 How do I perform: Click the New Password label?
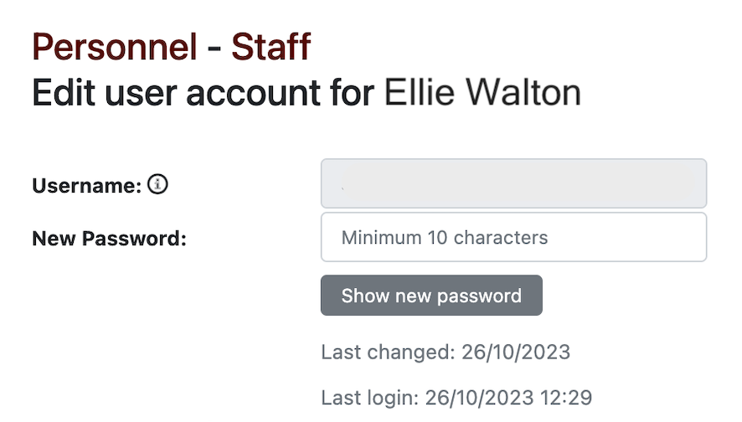(110, 239)
